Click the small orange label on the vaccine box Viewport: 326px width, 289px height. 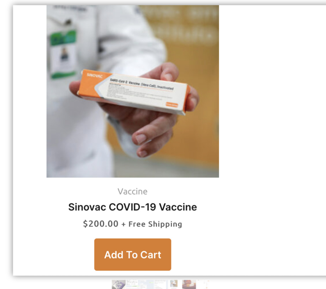click(x=172, y=104)
